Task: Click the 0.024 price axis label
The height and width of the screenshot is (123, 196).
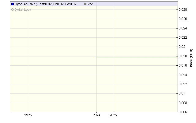Action: coord(183,28)
